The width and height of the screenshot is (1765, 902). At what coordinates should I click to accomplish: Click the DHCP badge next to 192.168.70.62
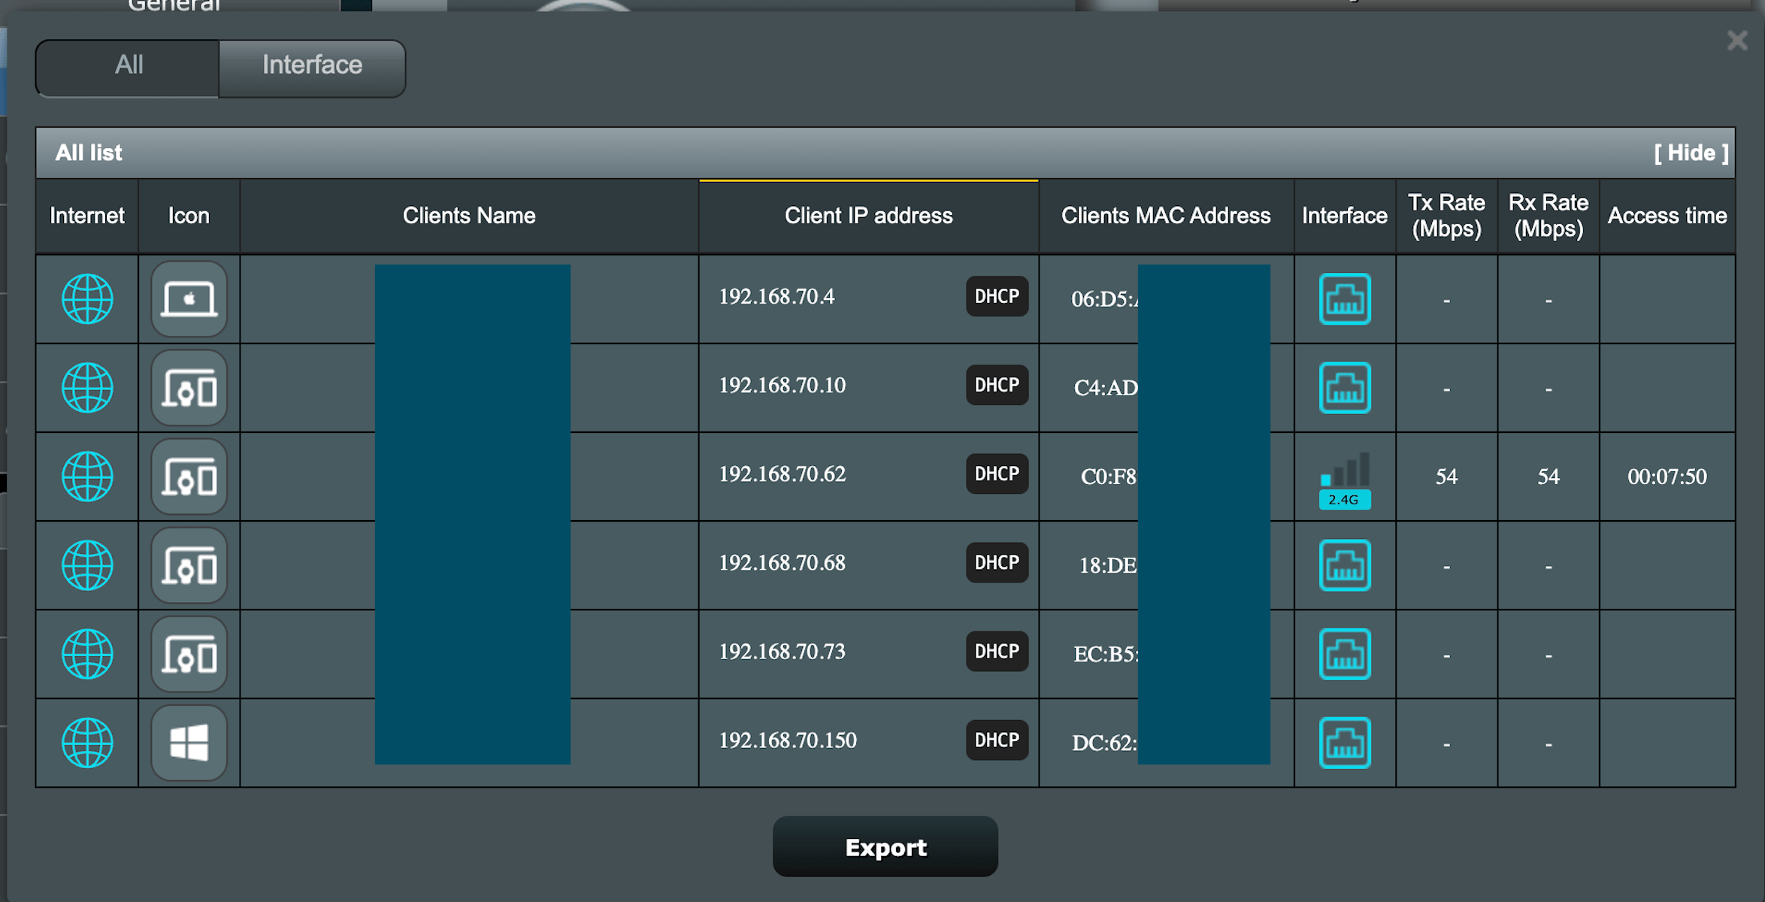point(996,474)
